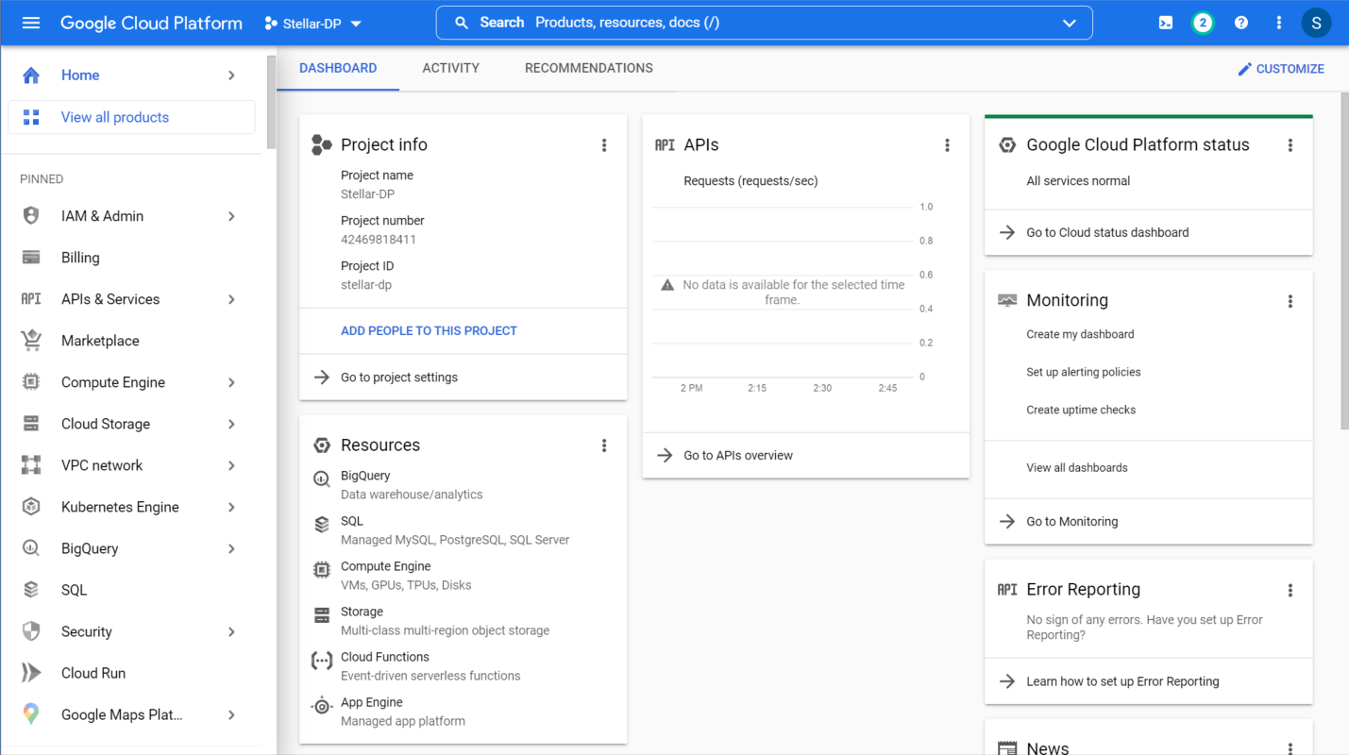Expand the Stellar-DP project selector

312,23
